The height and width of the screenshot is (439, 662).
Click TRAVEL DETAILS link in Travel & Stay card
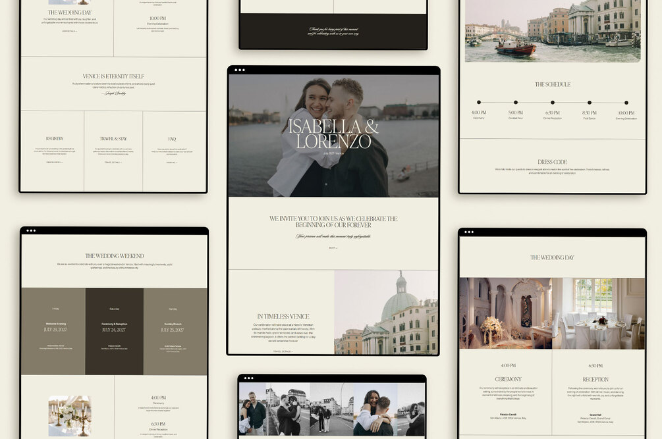coord(113,163)
